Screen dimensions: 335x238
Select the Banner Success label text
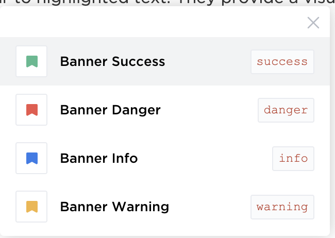coord(112,61)
